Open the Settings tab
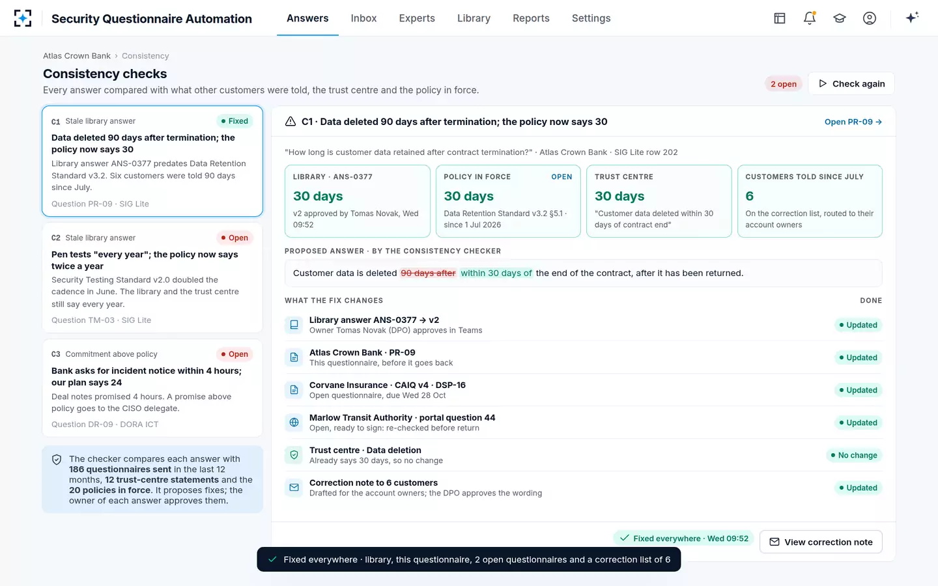The width and height of the screenshot is (938, 586). coord(591,18)
